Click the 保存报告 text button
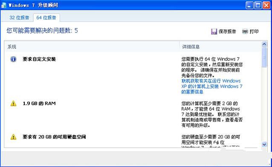This screenshot has height=167, width=272. pyautogui.click(x=227, y=32)
